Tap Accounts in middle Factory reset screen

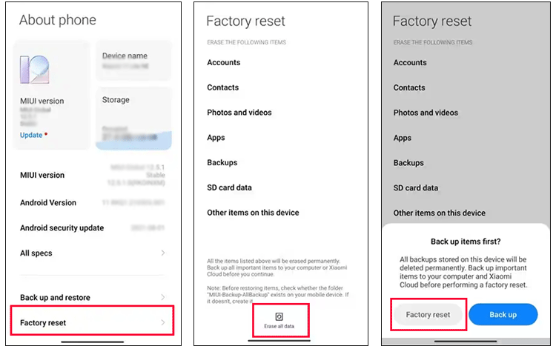(224, 62)
